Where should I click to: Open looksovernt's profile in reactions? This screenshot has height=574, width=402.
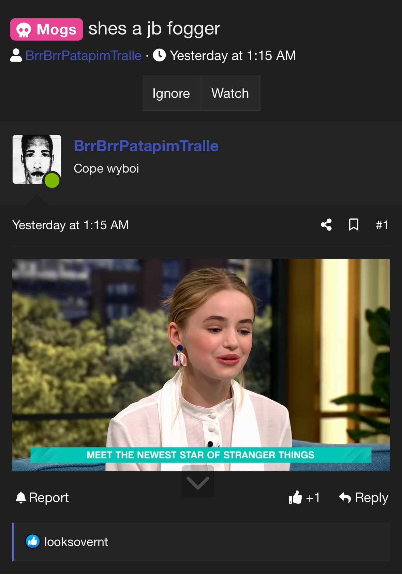[x=76, y=542]
